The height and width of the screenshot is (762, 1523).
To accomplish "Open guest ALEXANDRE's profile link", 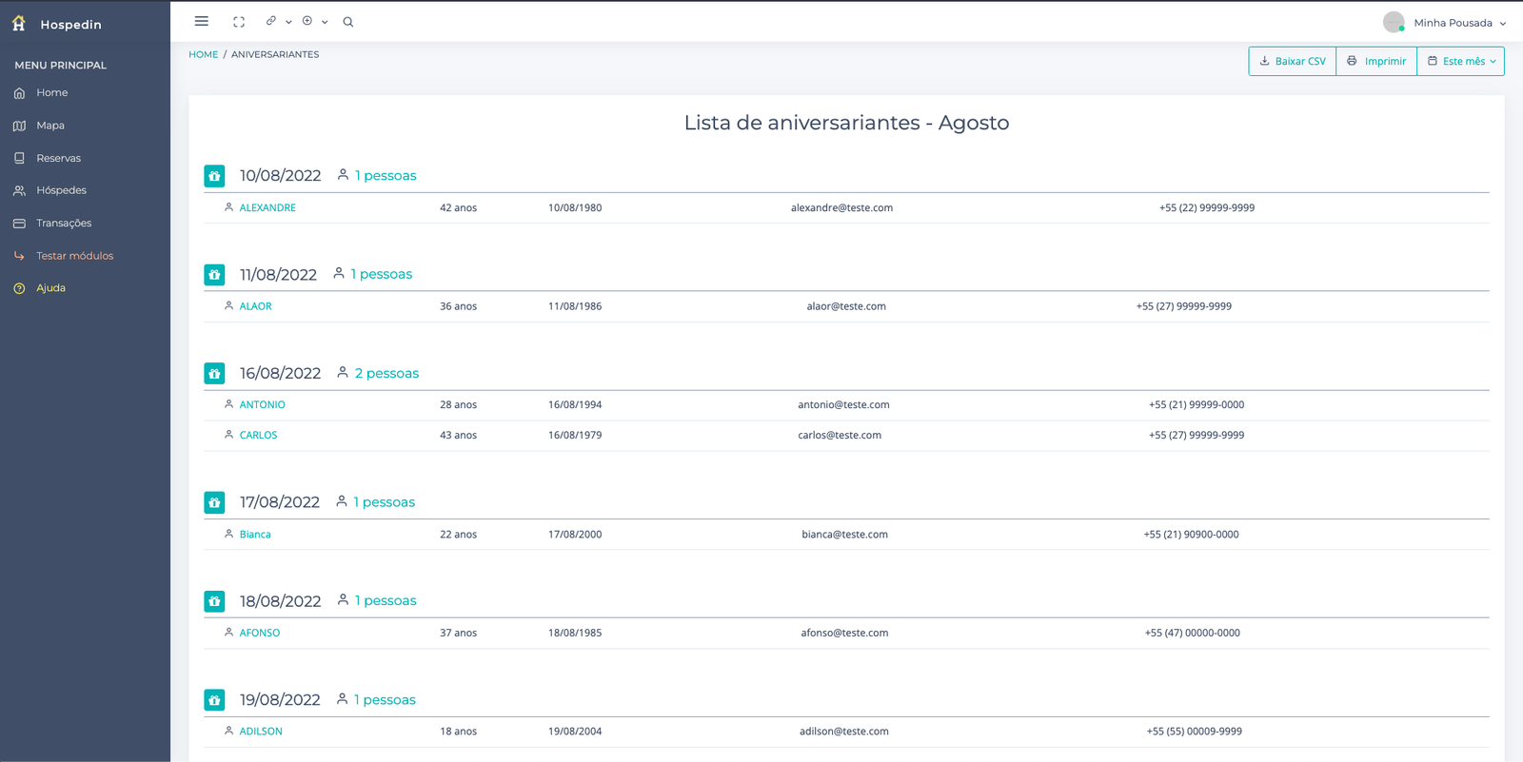I will tap(267, 207).
